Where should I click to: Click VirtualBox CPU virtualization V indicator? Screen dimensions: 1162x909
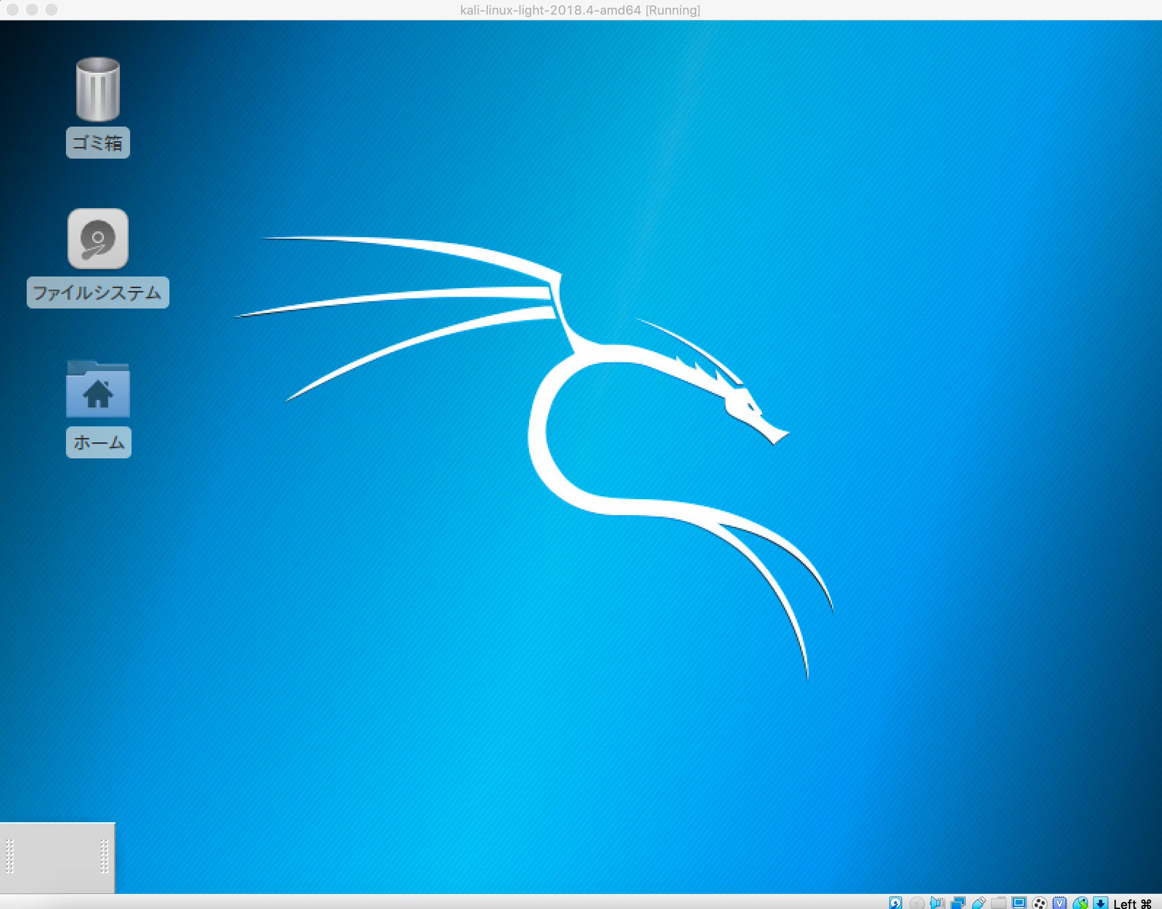click(1059, 903)
